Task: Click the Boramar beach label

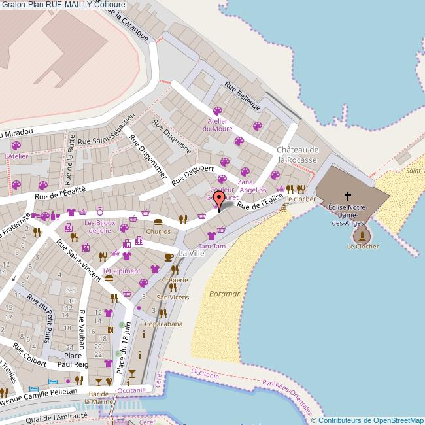Action: point(224,294)
